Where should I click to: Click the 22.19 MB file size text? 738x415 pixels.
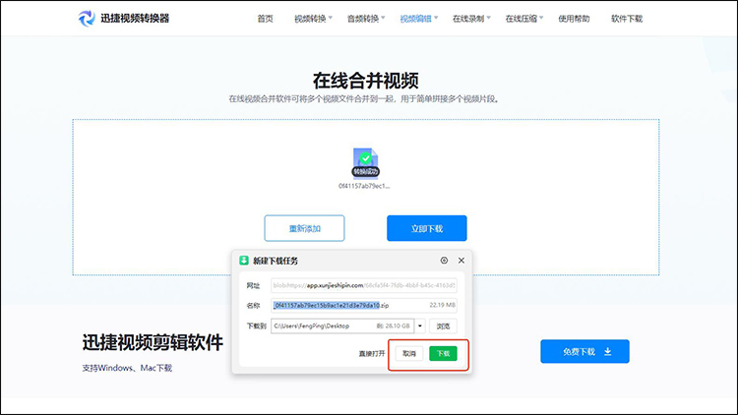pos(442,305)
